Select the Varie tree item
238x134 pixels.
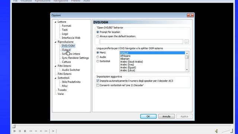click(61, 94)
